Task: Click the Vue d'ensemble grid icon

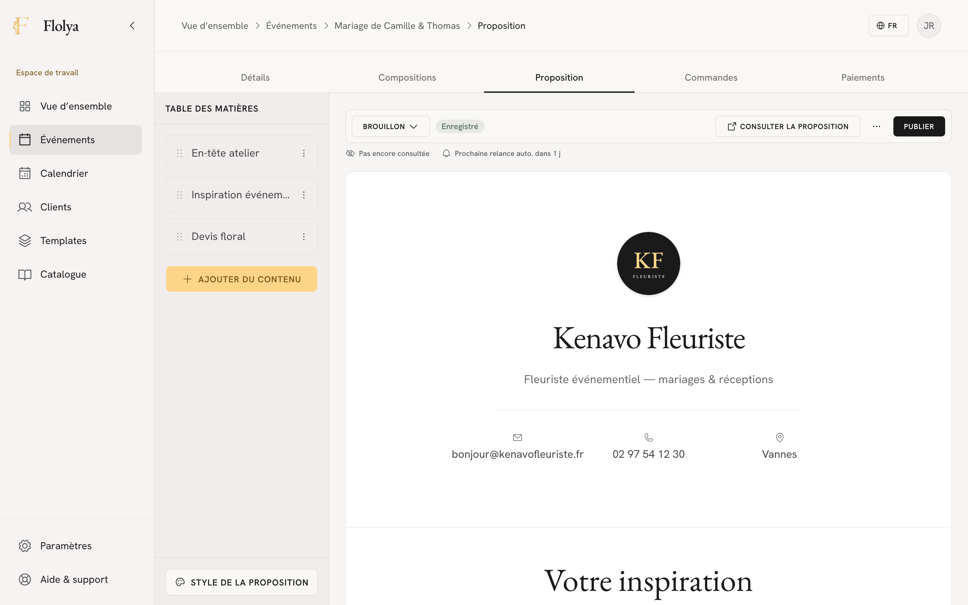Action: coord(25,106)
